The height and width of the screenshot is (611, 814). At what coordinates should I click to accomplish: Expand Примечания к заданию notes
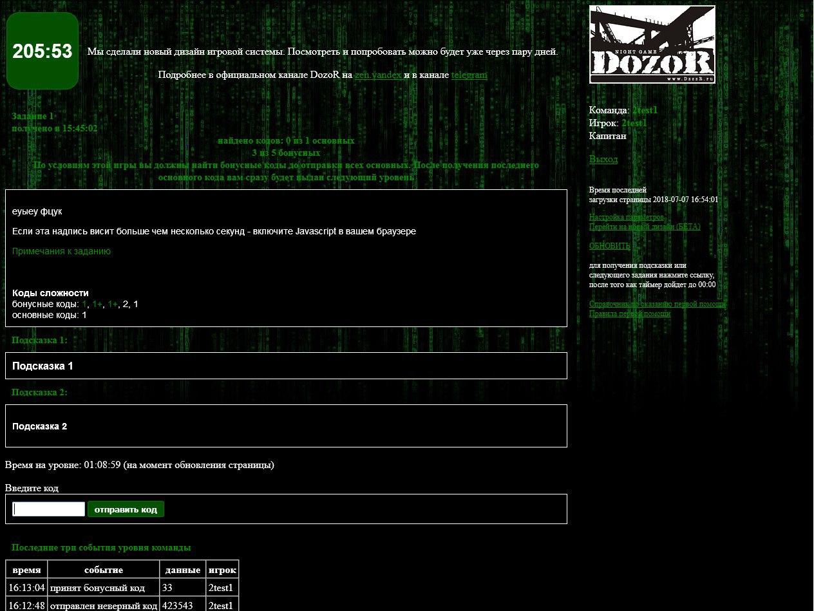[61, 251]
